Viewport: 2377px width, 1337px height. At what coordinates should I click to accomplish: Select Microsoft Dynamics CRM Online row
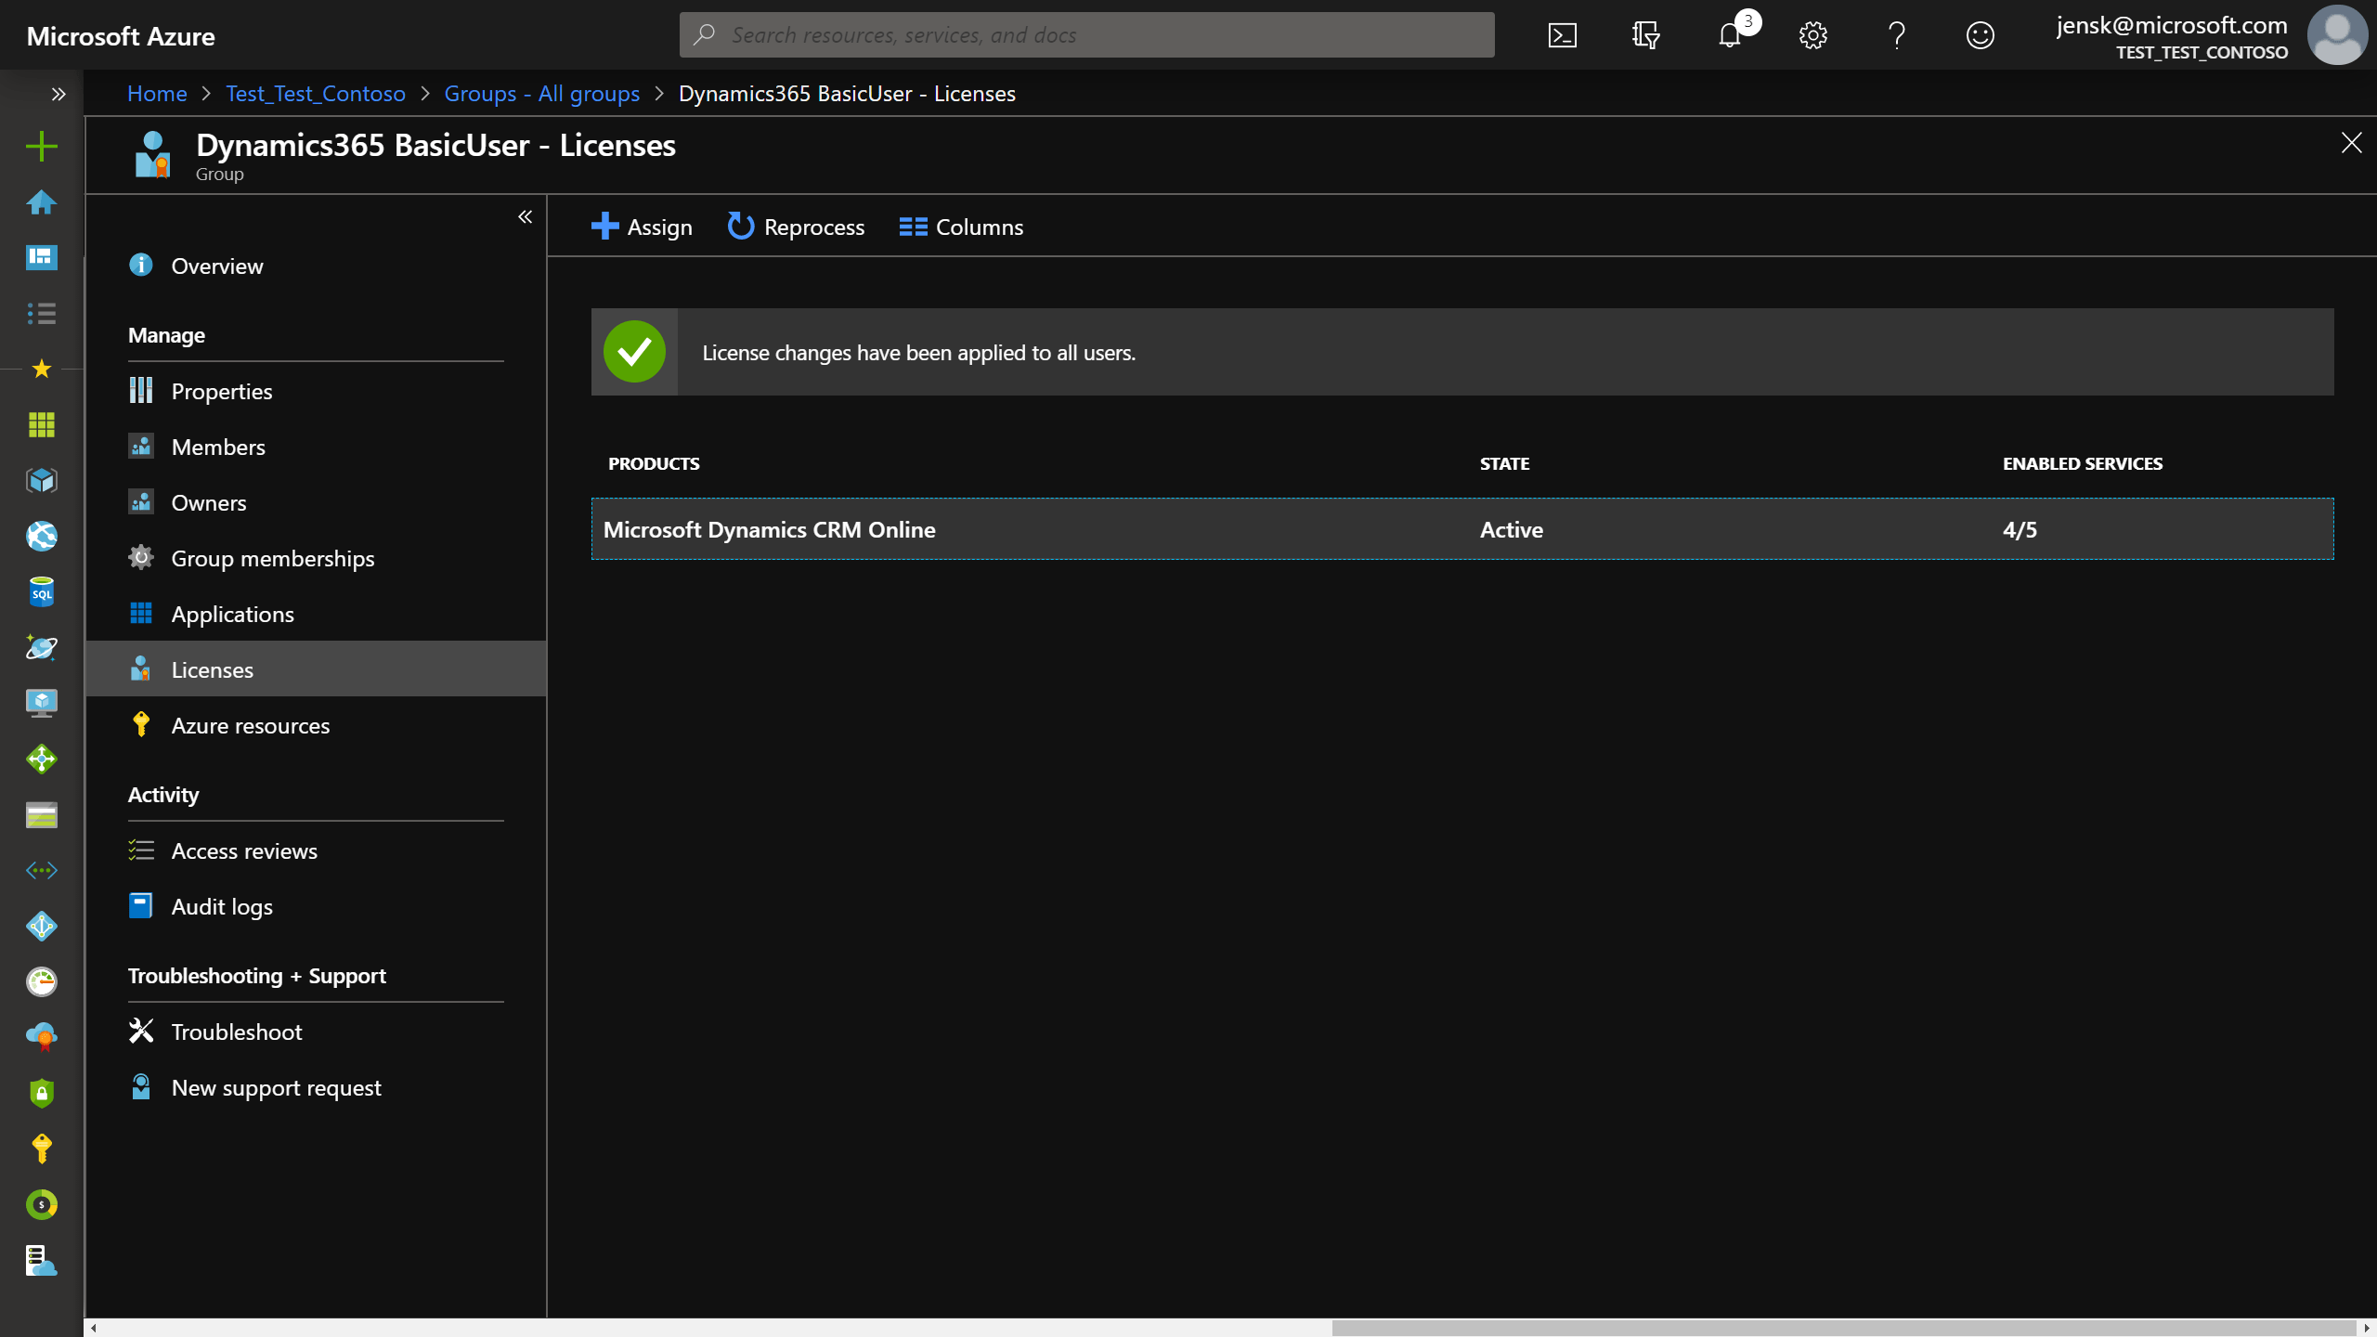click(1462, 529)
